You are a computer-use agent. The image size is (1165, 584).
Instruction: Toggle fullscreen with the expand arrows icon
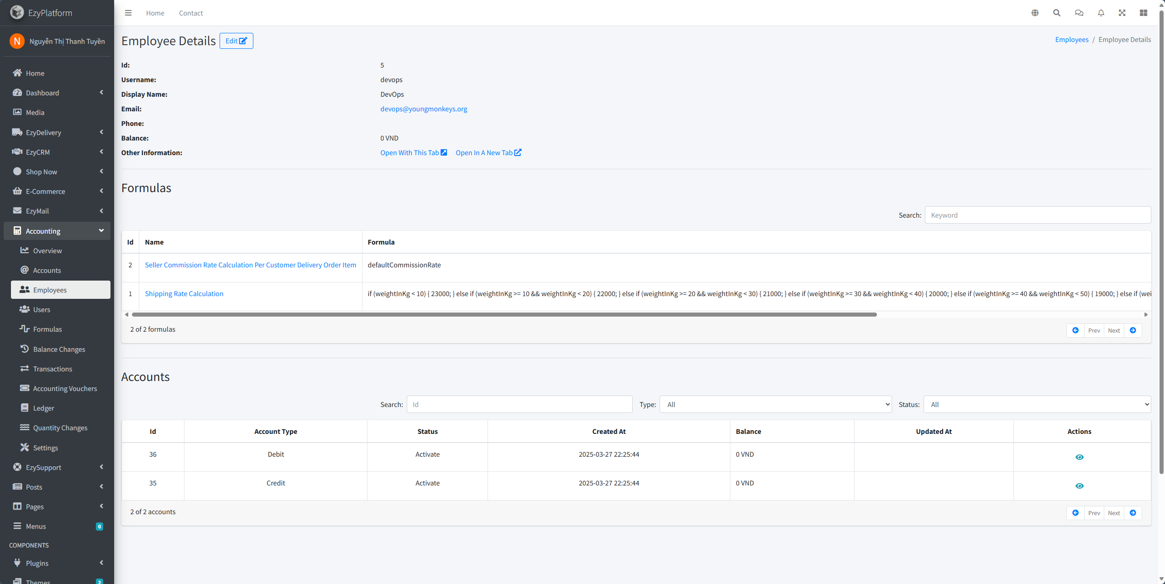click(1122, 13)
